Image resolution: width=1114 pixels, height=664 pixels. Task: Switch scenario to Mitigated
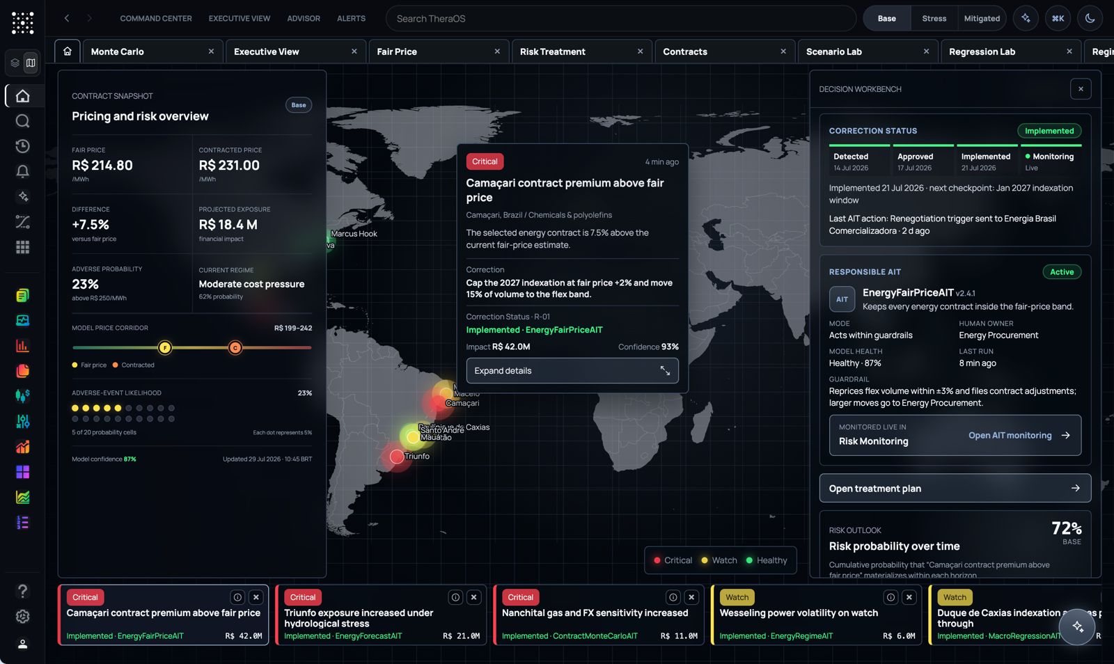(x=982, y=19)
